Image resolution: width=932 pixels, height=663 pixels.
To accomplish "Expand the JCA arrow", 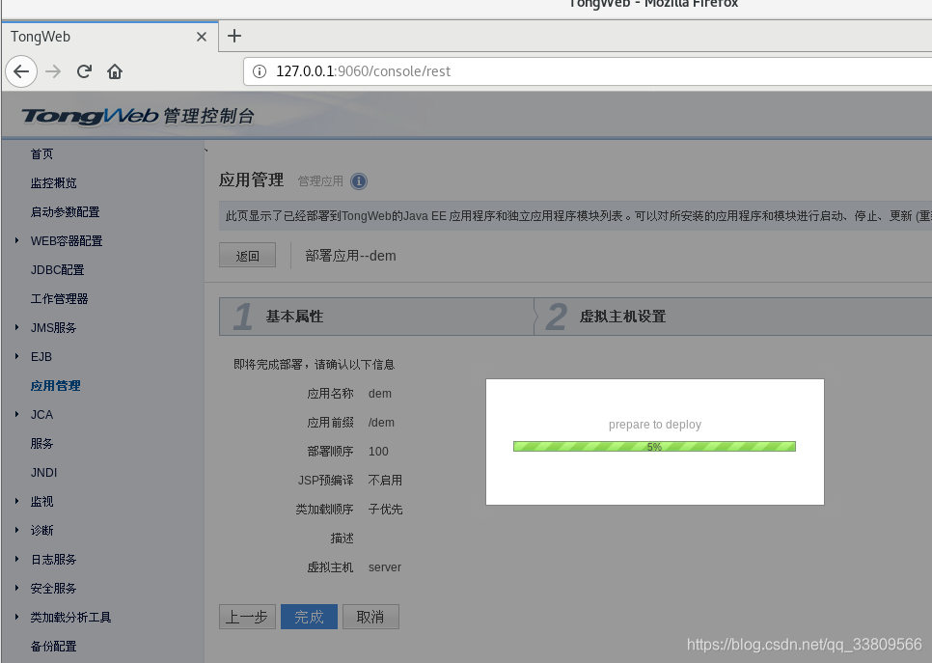I will click(16, 414).
